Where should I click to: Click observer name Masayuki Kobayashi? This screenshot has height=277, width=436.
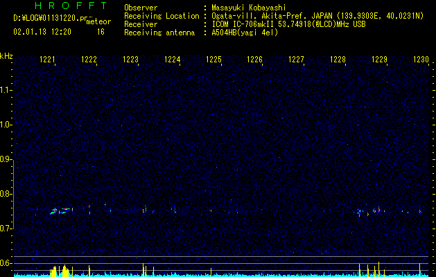[249, 8]
